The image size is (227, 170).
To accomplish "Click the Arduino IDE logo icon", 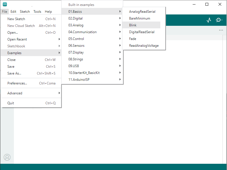I will [x=5, y=4].
